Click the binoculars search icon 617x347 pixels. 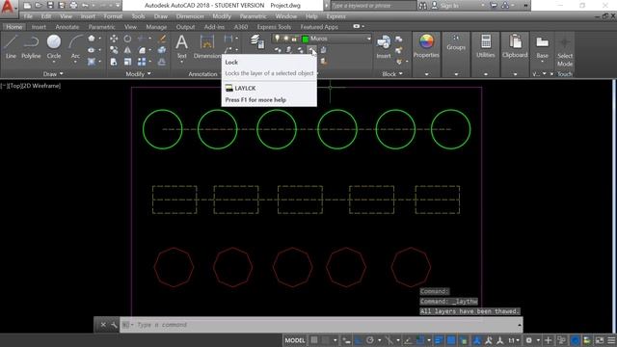(422, 6)
